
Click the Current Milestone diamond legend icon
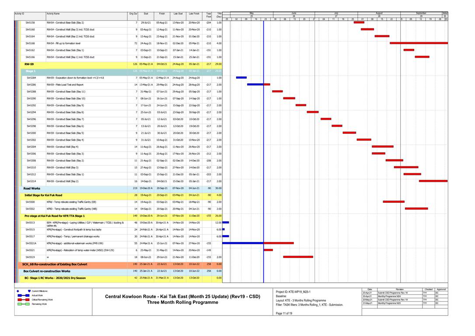coord(18,291)
